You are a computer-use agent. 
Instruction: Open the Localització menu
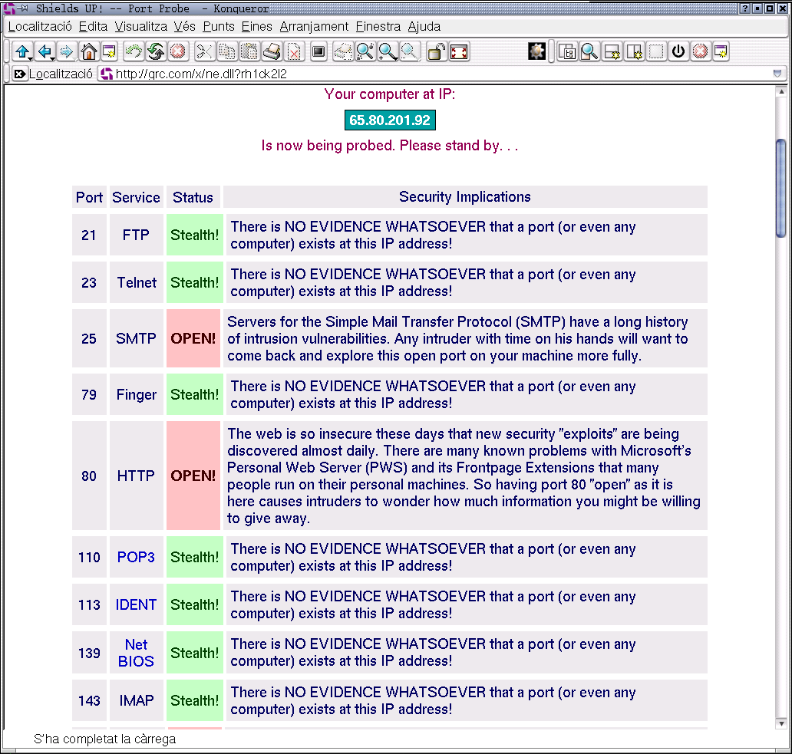(x=40, y=27)
